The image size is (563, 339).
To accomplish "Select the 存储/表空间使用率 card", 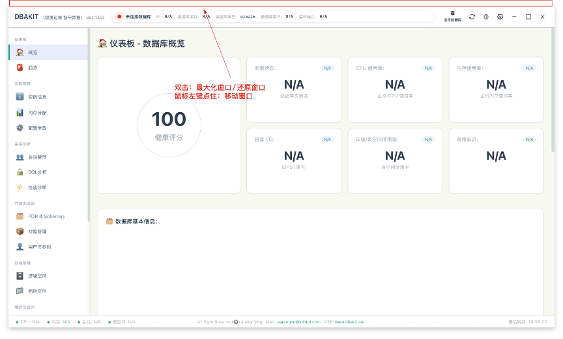I will [x=395, y=161].
